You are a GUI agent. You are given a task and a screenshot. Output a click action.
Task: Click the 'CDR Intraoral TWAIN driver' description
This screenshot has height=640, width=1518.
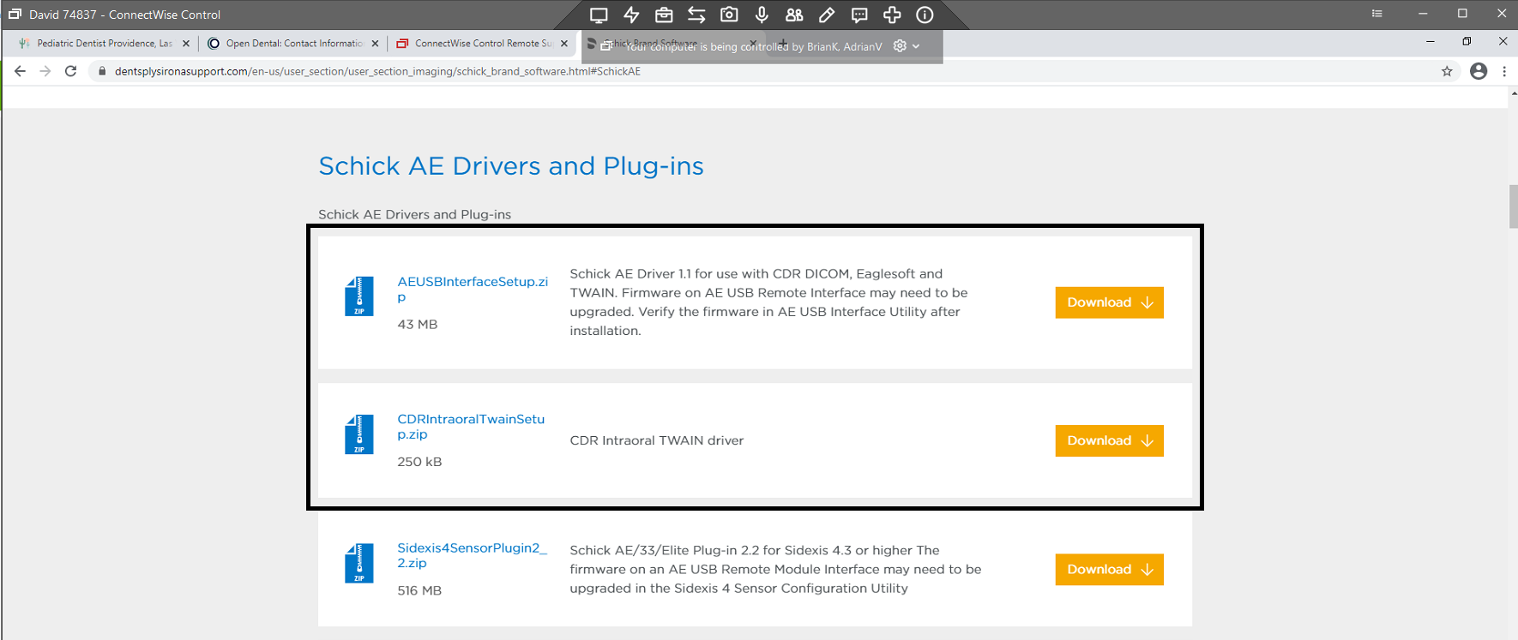point(657,440)
